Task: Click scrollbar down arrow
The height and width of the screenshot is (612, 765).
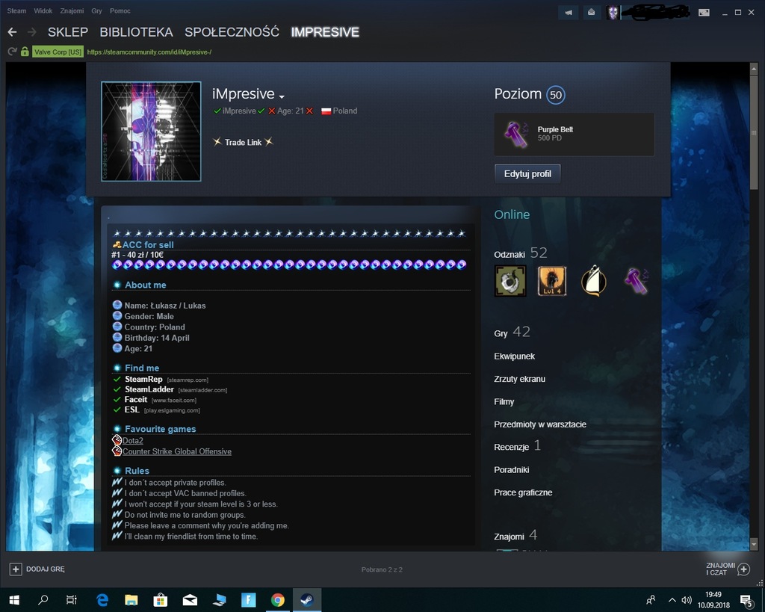Action: click(x=753, y=543)
